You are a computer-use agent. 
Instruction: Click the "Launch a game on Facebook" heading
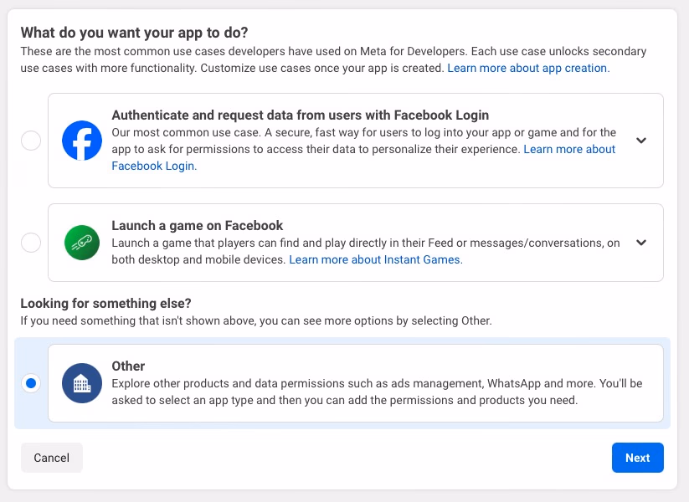click(198, 226)
